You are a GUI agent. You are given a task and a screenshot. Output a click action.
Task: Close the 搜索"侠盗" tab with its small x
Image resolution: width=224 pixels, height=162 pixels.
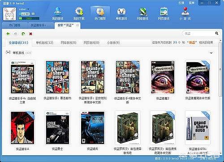click(78, 25)
